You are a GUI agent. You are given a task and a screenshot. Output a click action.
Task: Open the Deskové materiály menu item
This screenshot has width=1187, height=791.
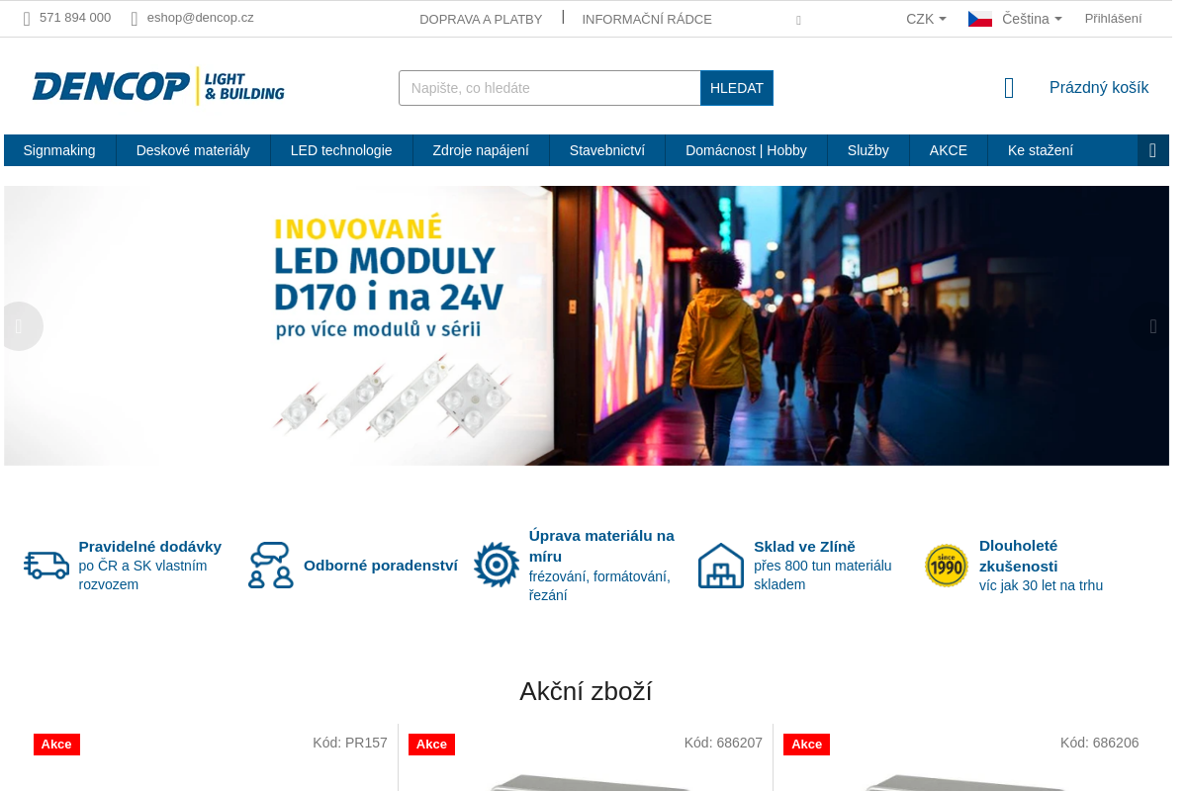pos(193,150)
